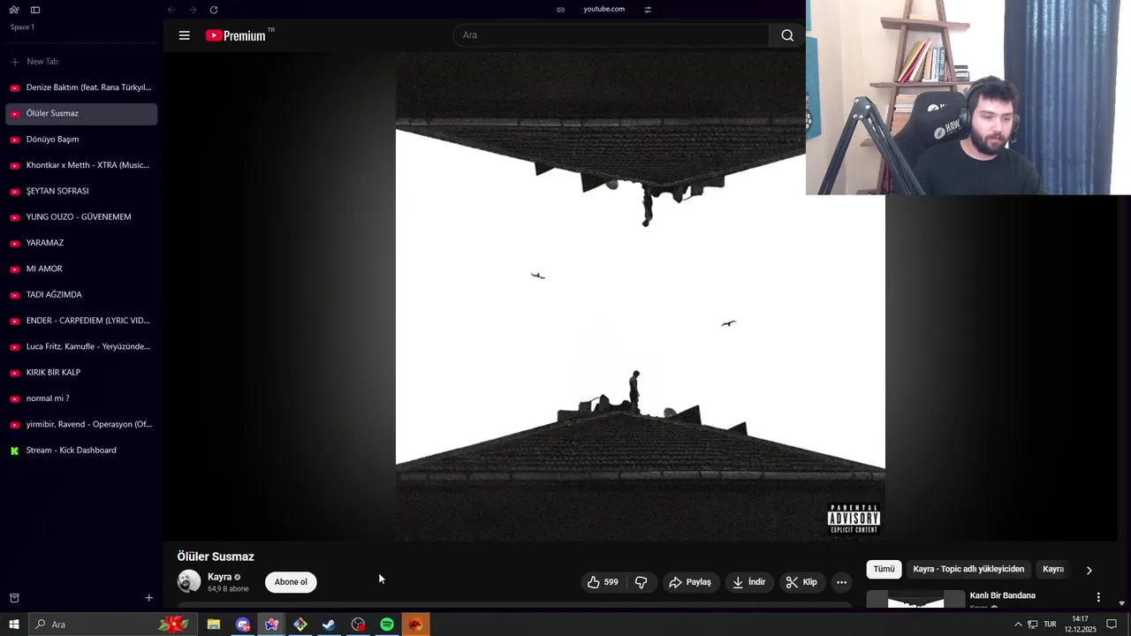This screenshot has width=1131, height=636.
Task: Switch the TUR keyboard language
Action: click(x=1050, y=625)
